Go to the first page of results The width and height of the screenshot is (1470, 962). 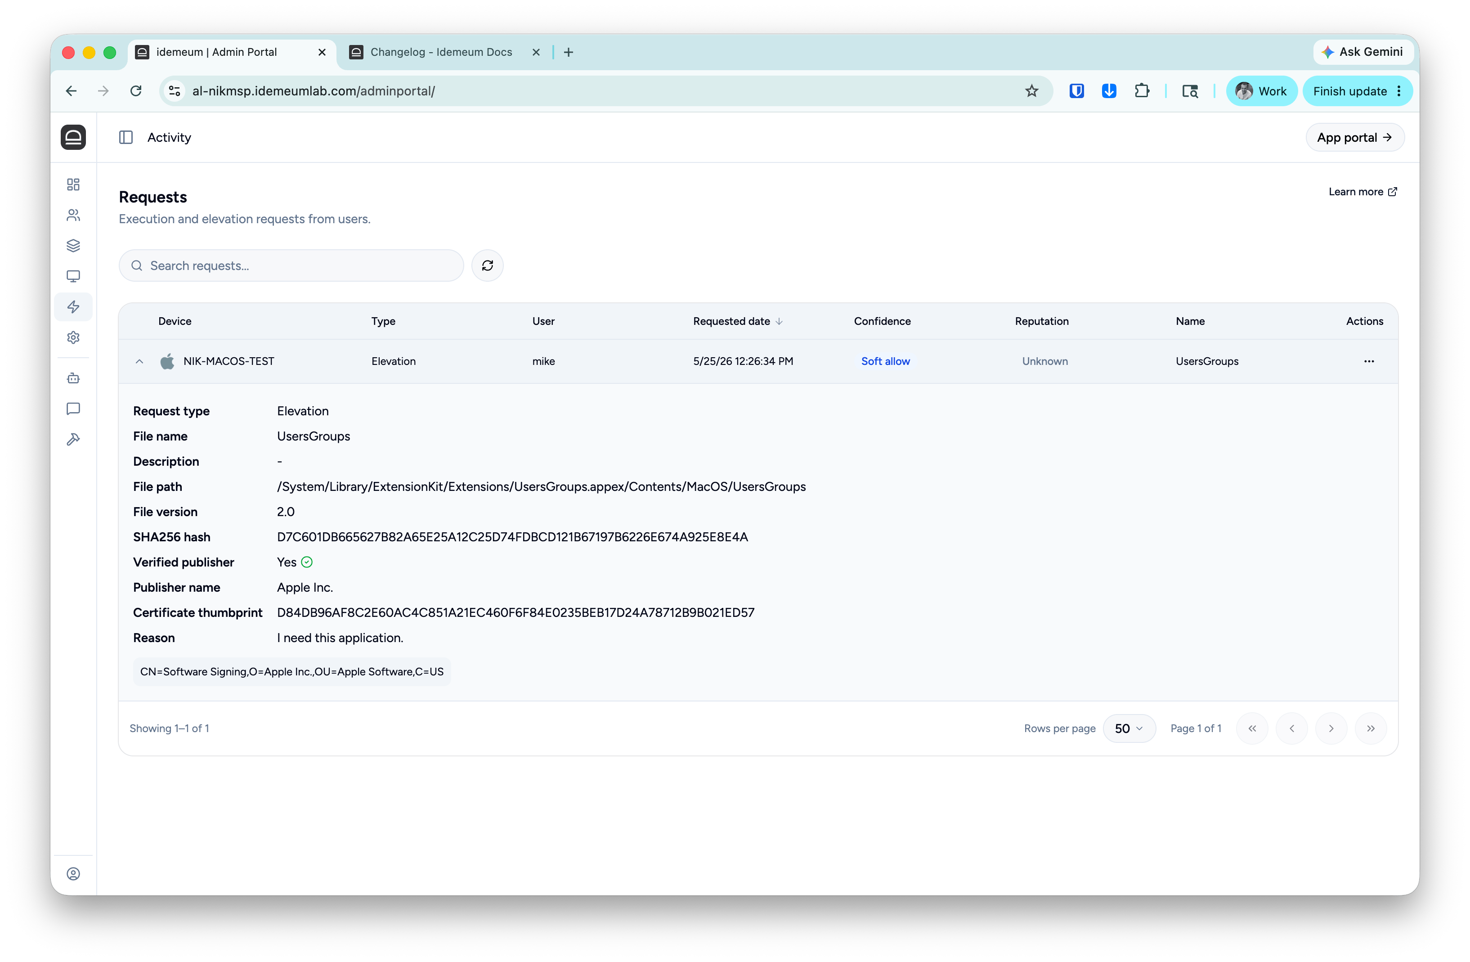[x=1252, y=728]
